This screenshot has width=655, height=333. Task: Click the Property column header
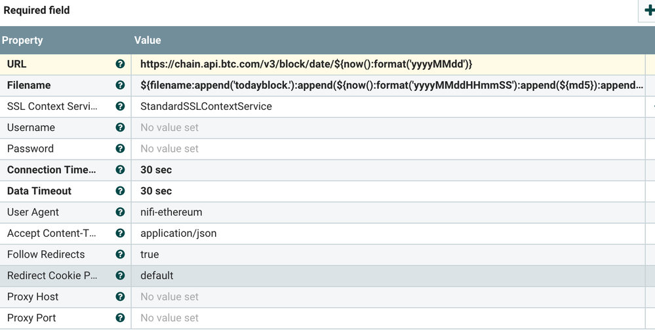point(23,40)
